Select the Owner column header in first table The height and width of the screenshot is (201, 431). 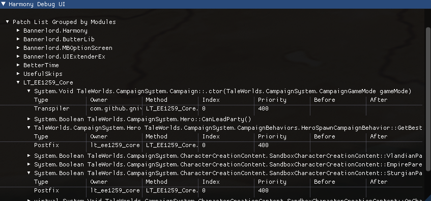pyautogui.click(x=99, y=100)
